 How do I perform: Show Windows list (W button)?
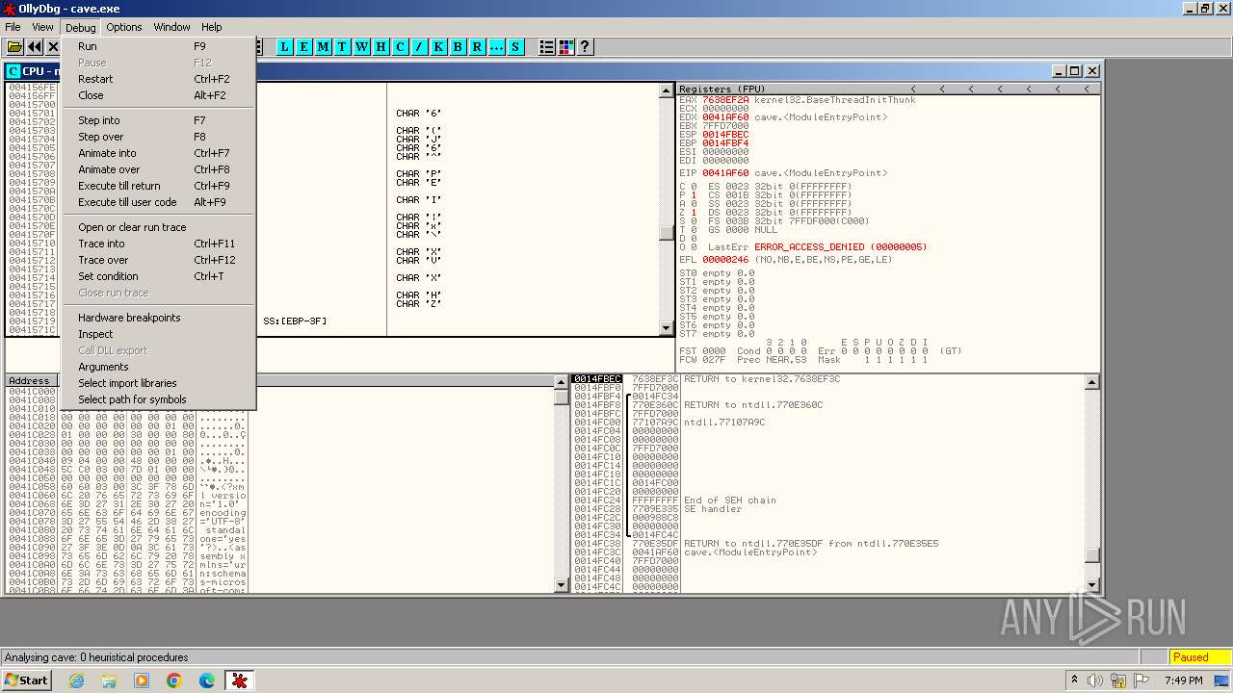[x=362, y=46]
